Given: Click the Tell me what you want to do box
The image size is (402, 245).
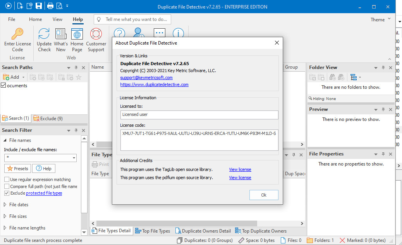Looking at the screenshot, I should (x=132, y=19).
